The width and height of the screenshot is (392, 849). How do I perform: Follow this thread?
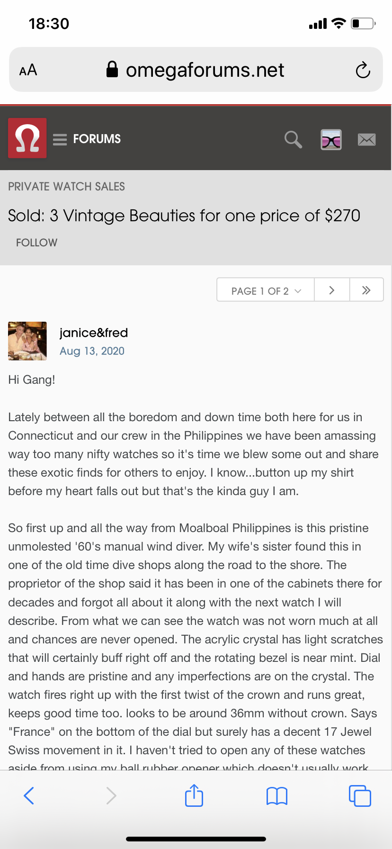coord(37,243)
